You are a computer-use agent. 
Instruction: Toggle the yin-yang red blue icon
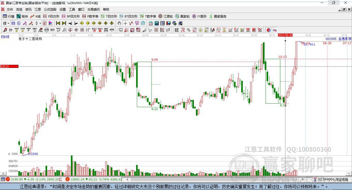click(x=269, y=30)
